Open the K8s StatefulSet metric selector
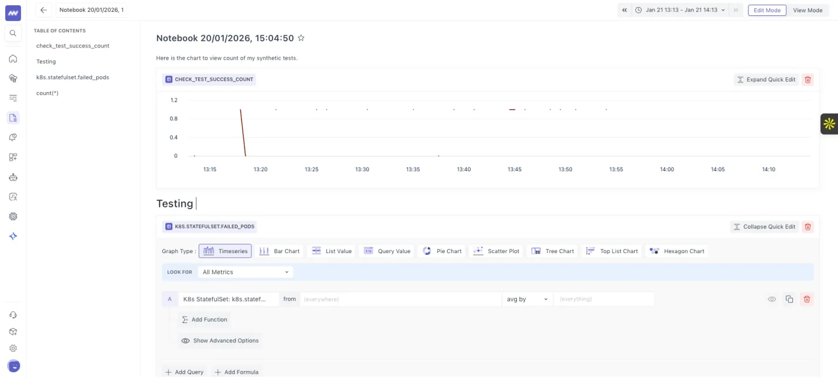 tap(229, 299)
